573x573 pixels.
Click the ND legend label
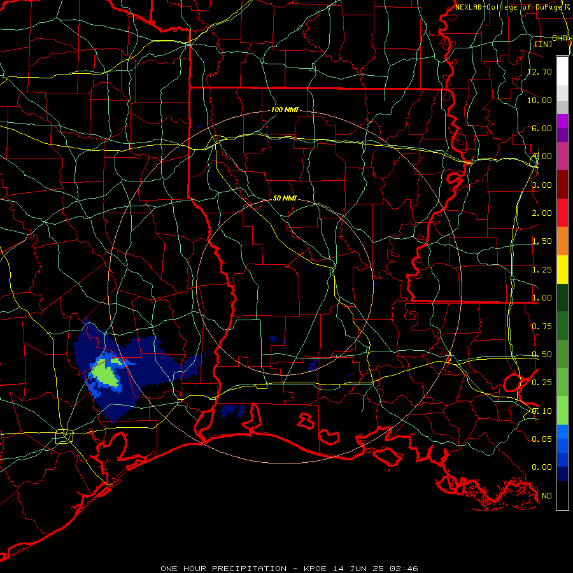coord(547,496)
